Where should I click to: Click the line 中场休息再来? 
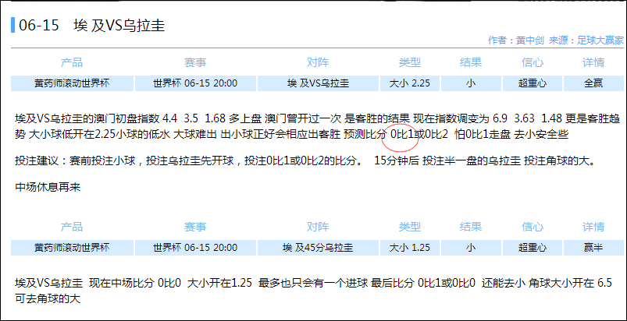48,188
